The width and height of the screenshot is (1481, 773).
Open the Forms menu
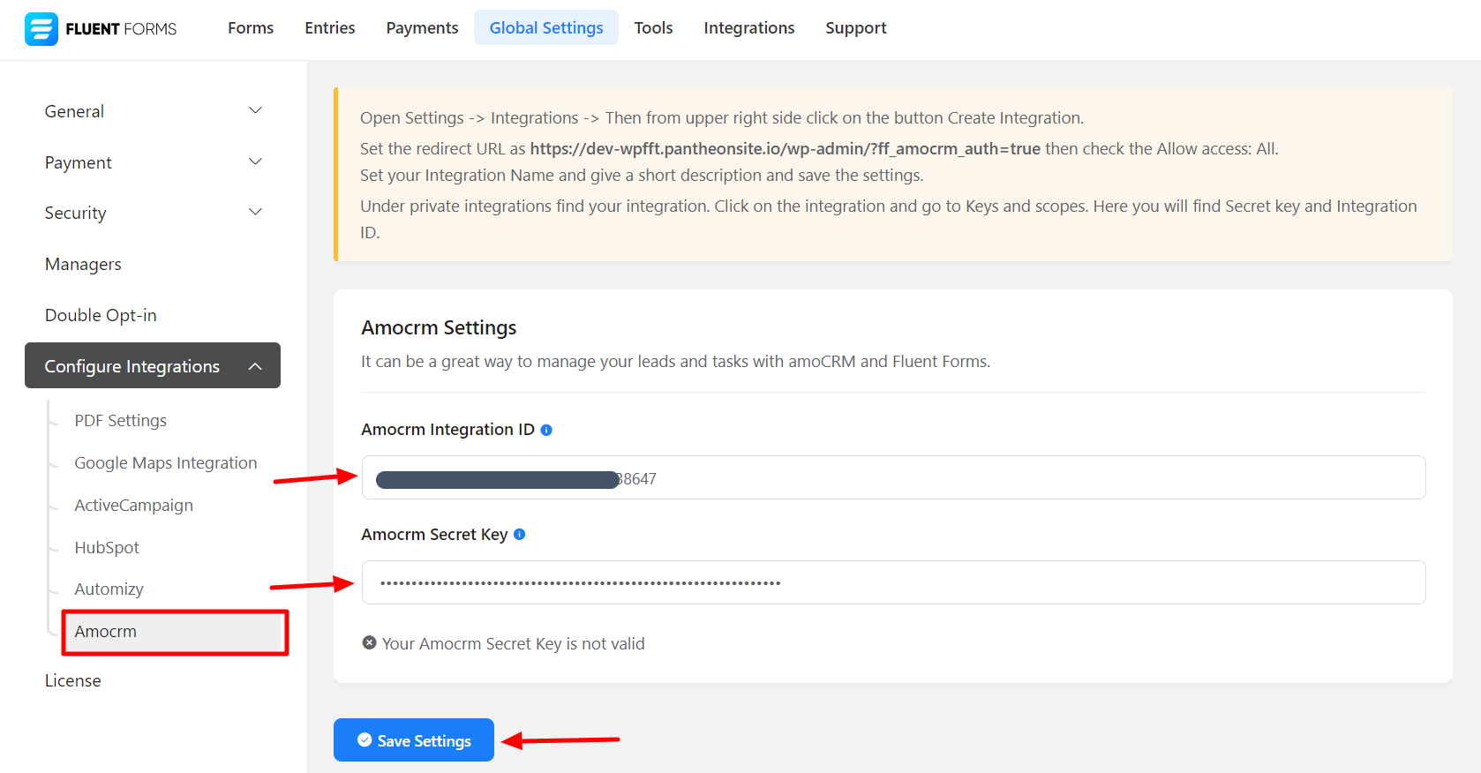point(251,28)
